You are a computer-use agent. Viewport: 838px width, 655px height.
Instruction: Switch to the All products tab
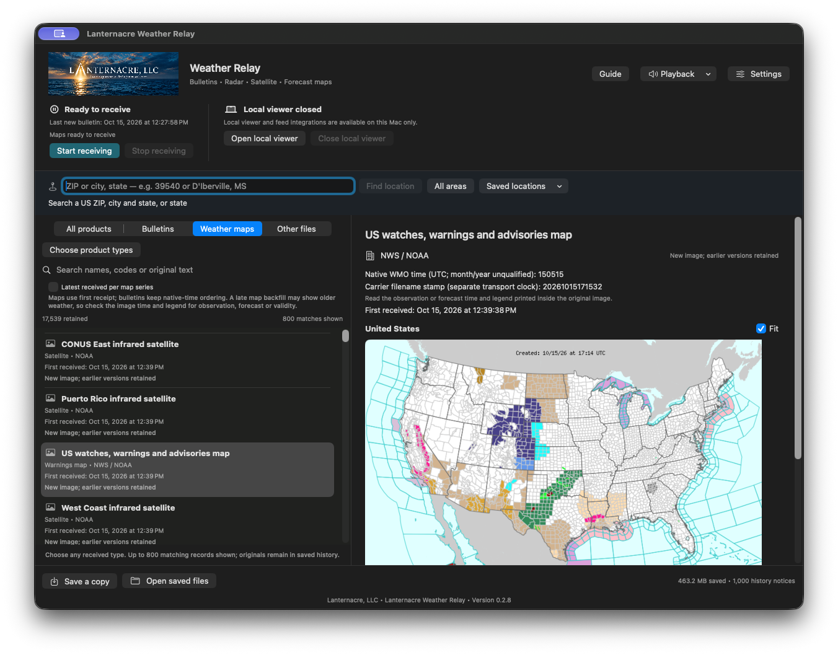pyautogui.click(x=89, y=229)
